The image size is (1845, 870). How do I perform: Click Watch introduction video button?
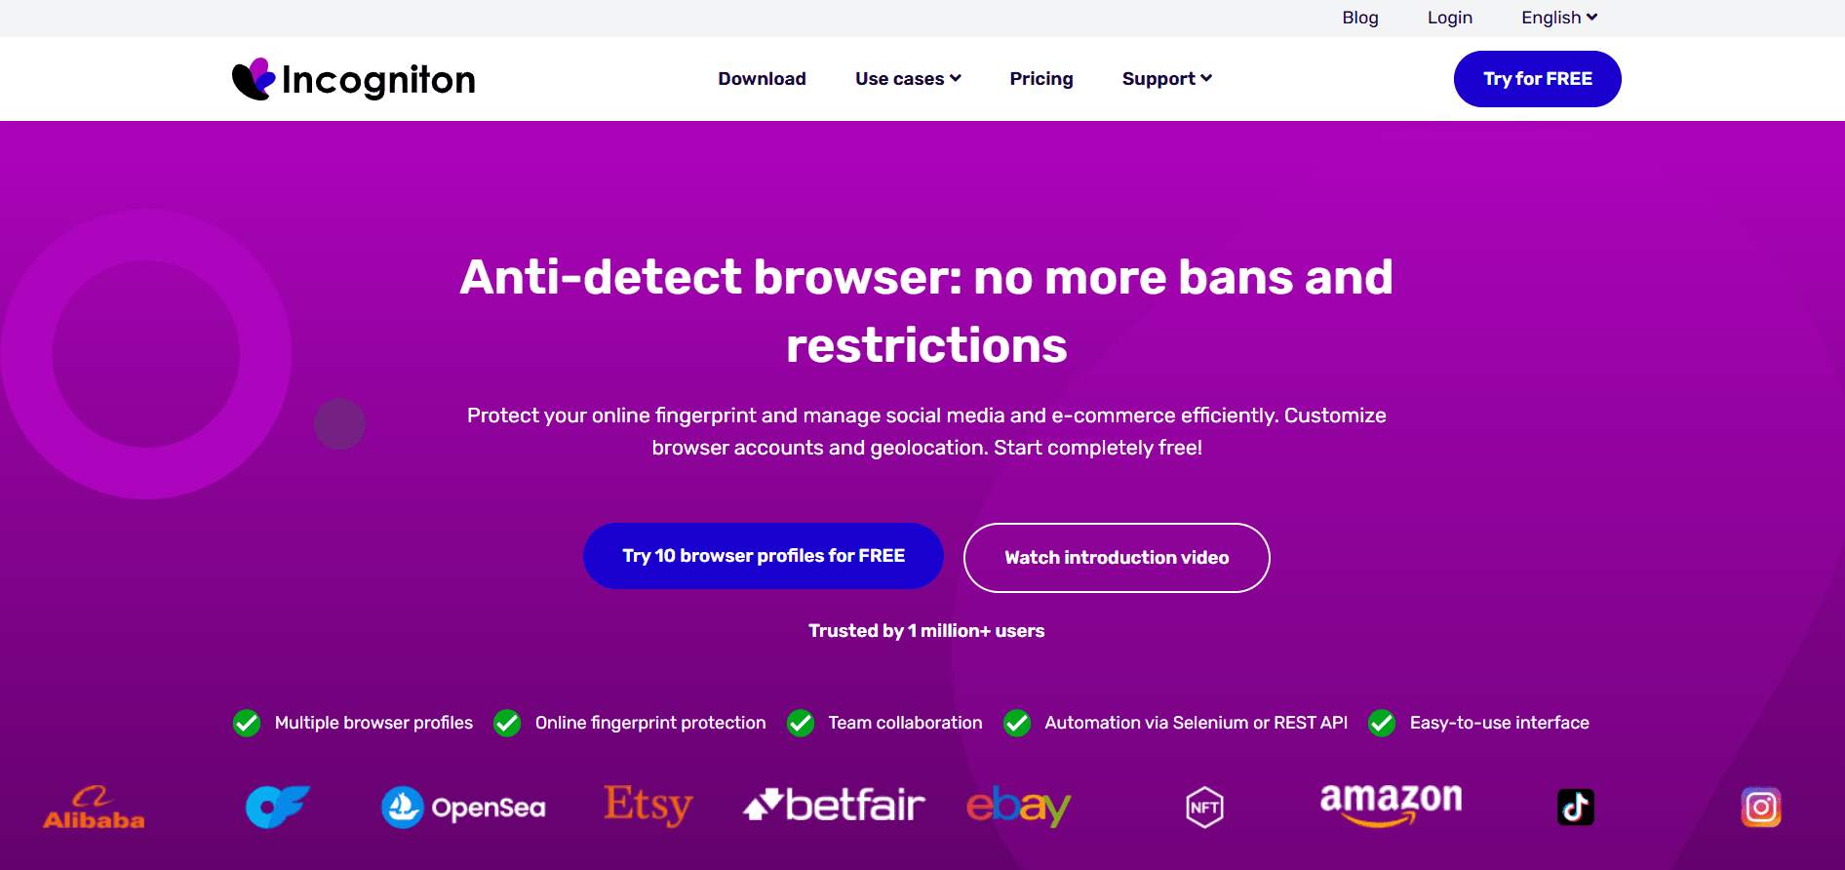click(1117, 558)
